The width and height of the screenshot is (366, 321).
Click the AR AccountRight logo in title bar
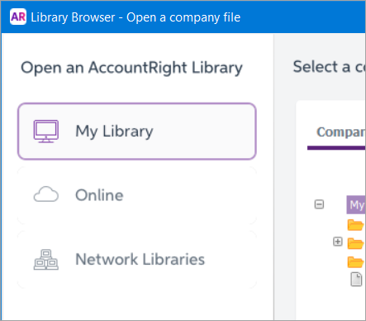(18, 17)
